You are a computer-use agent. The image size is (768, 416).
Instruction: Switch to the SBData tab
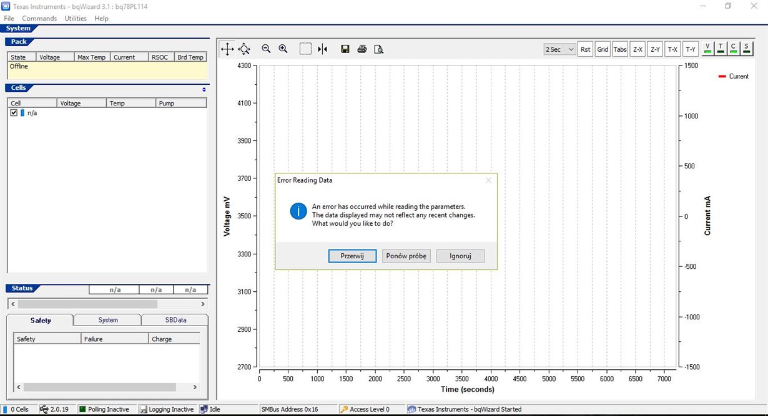(175, 320)
